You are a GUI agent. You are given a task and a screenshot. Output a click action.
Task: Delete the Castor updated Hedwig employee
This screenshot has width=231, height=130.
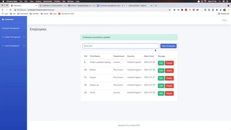pos(169,63)
